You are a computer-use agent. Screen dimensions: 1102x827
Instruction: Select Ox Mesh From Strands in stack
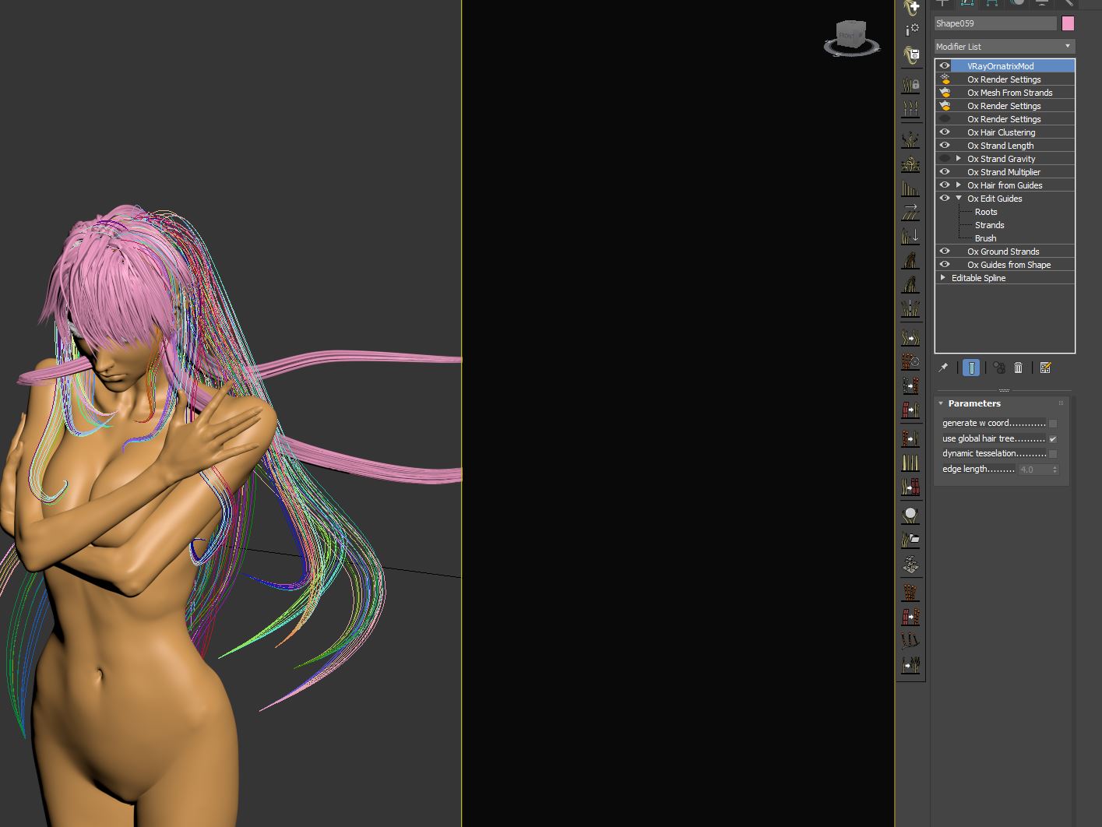pos(1009,93)
